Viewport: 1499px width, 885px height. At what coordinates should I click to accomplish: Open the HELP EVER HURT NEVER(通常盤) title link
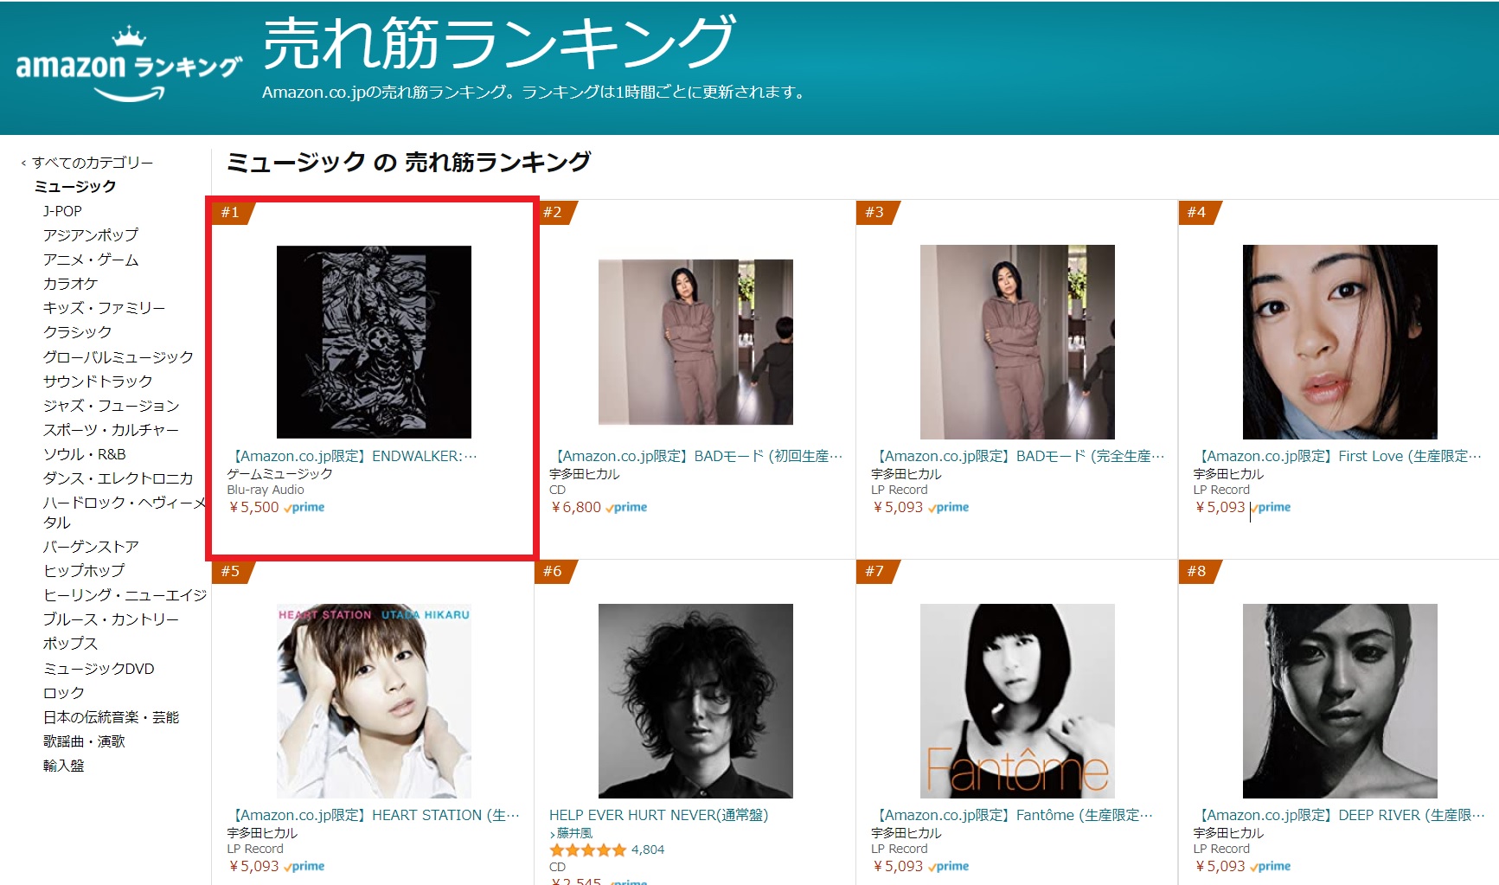tap(658, 815)
